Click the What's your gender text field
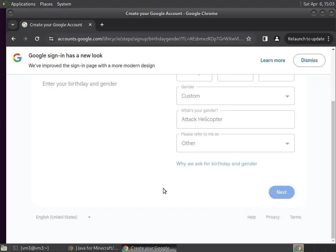The image size is (336, 252). (x=236, y=119)
